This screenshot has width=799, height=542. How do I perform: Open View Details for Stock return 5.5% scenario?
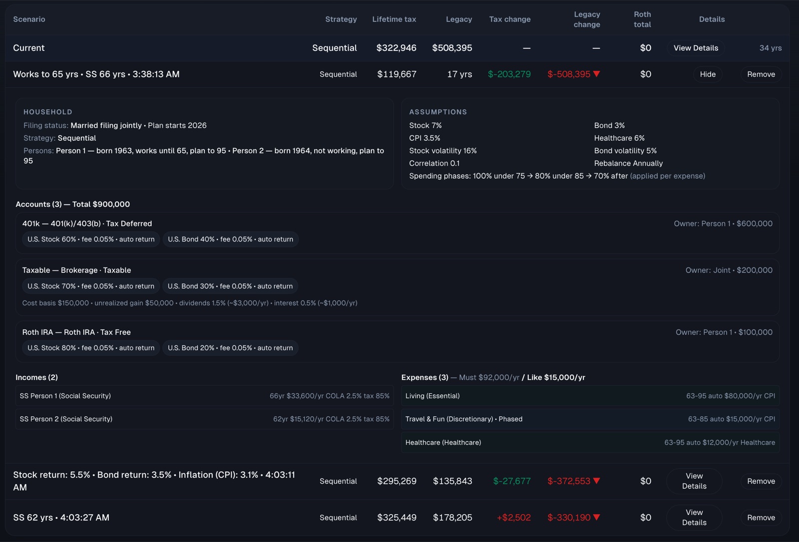tap(694, 481)
